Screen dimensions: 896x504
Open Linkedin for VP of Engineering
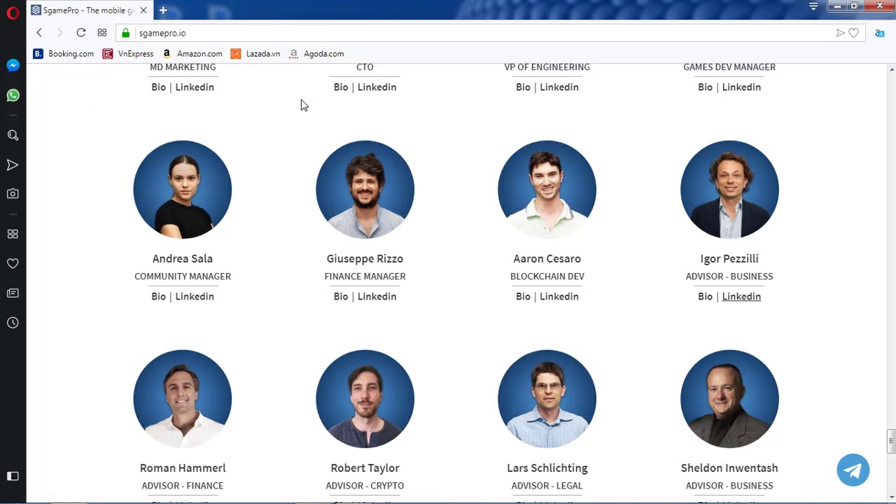(559, 87)
